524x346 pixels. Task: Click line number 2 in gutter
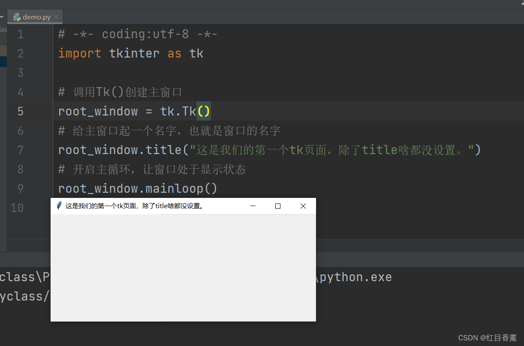tap(20, 54)
